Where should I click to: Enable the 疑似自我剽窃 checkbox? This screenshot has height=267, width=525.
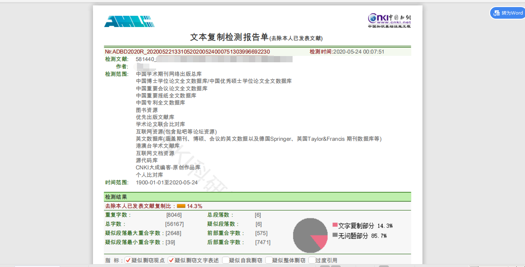click(x=225, y=260)
